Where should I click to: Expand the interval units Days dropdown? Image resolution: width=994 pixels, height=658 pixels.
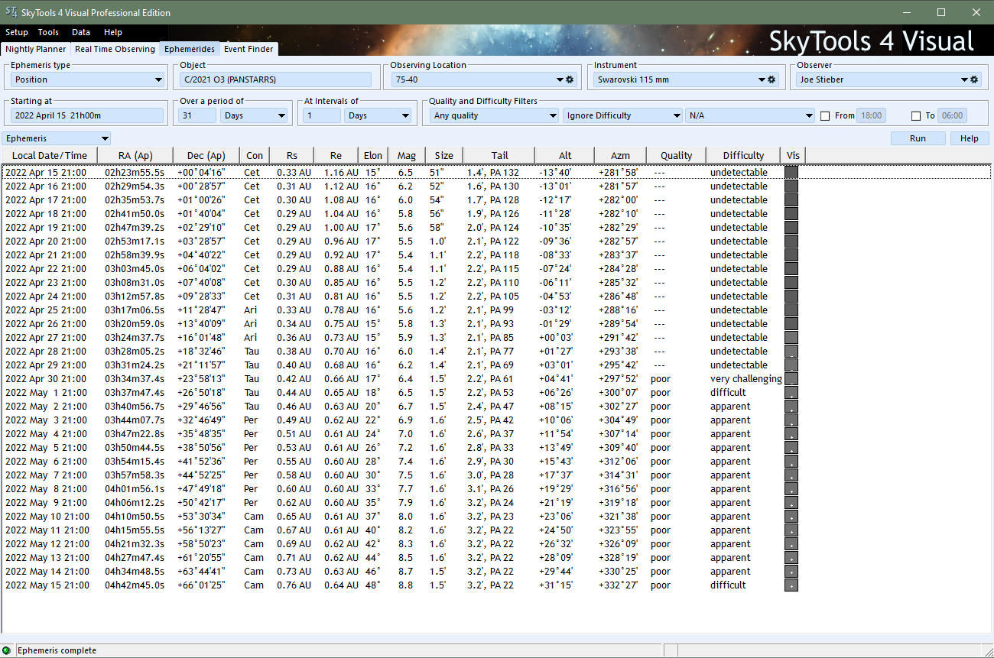click(x=405, y=116)
